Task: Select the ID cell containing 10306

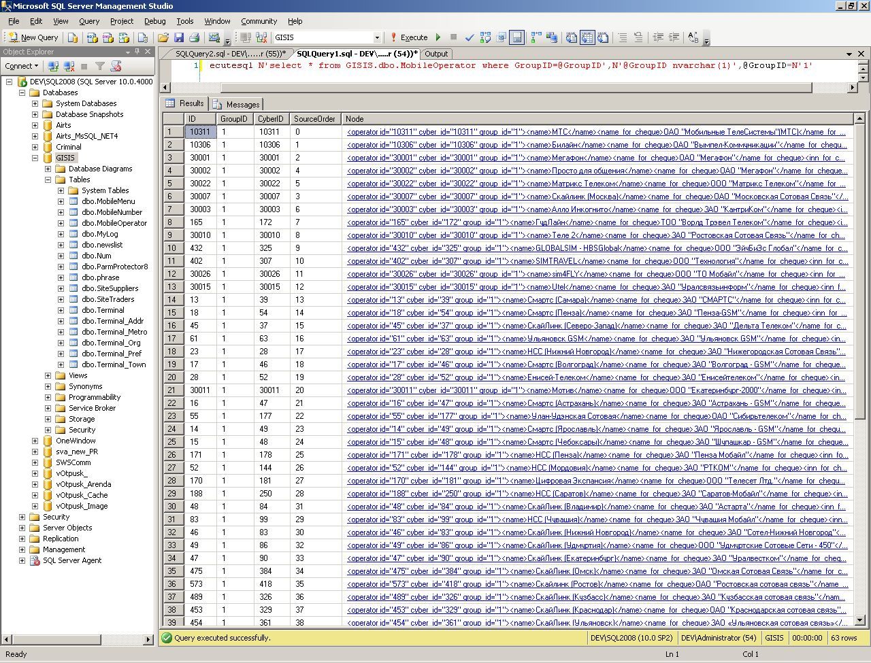Action: point(201,145)
